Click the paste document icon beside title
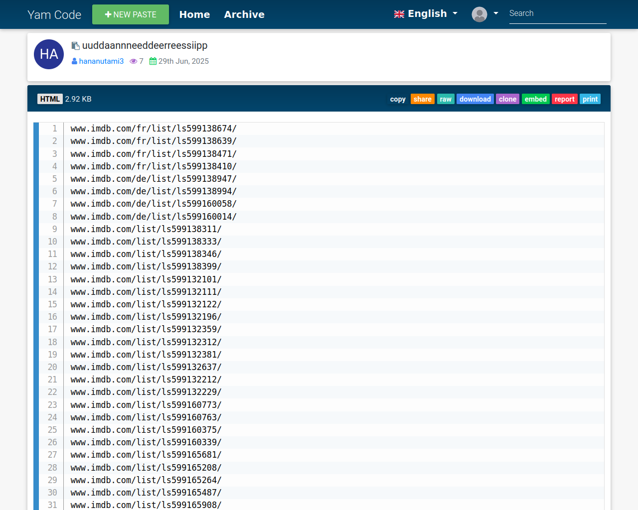 (76, 46)
